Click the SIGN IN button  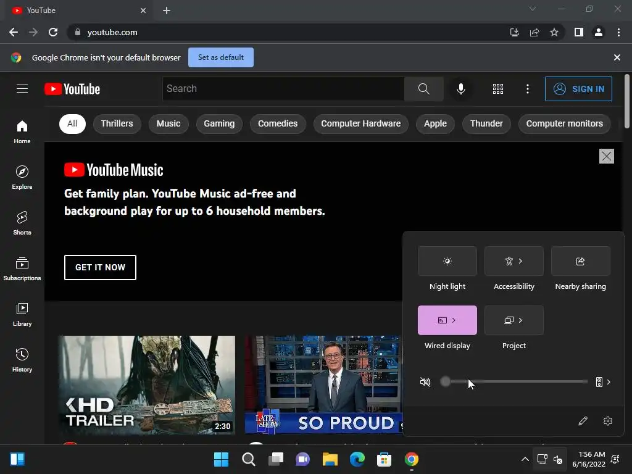click(x=578, y=89)
